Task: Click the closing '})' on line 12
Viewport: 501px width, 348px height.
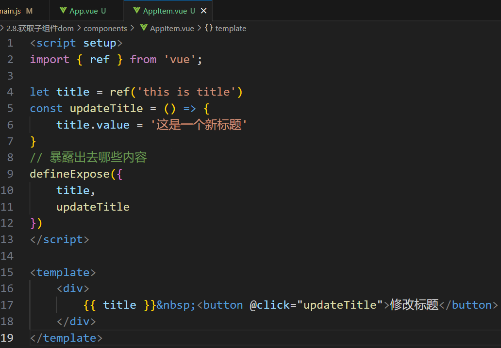Action: [x=36, y=223]
